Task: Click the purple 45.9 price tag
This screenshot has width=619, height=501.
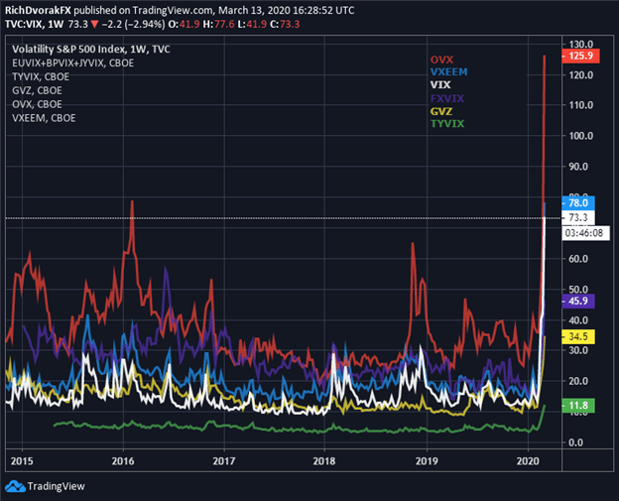Action: tap(578, 302)
